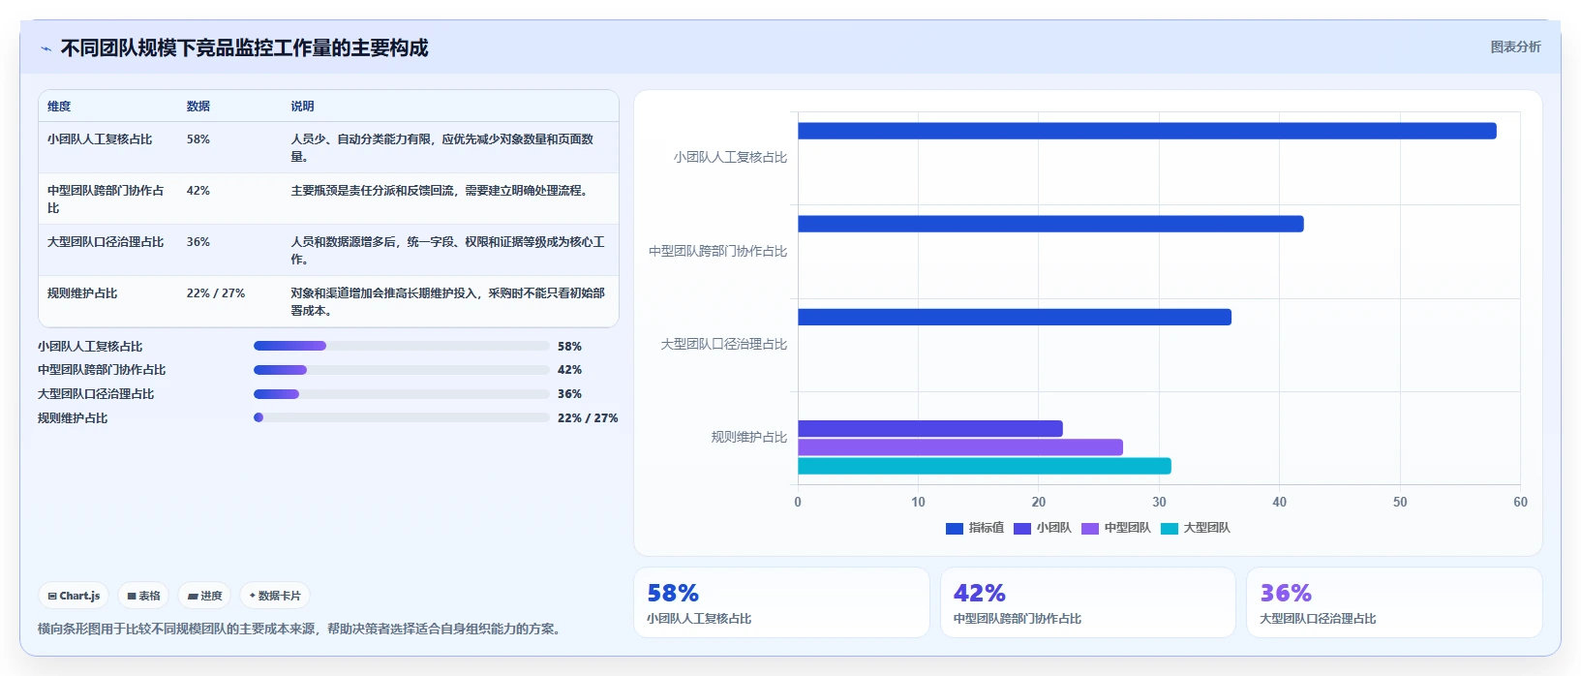Click the 大型团队口径治理占比 progress bar
The width and height of the screenshot is (1581, 676).
pyautogui.click(x=402, y=394)
